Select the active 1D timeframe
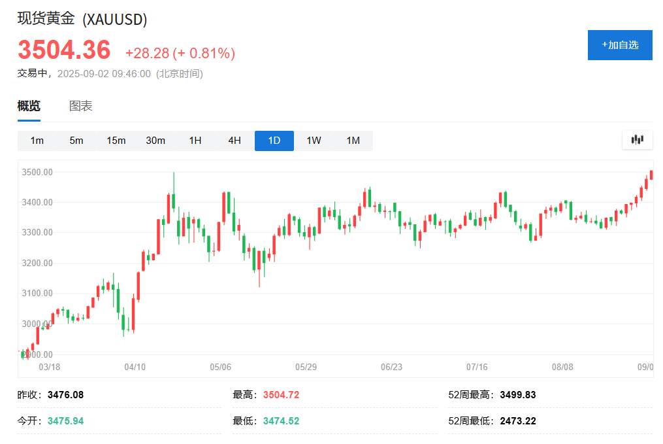Screen dimensions: 663x444 pyautogui.click(x=274, y=141)
